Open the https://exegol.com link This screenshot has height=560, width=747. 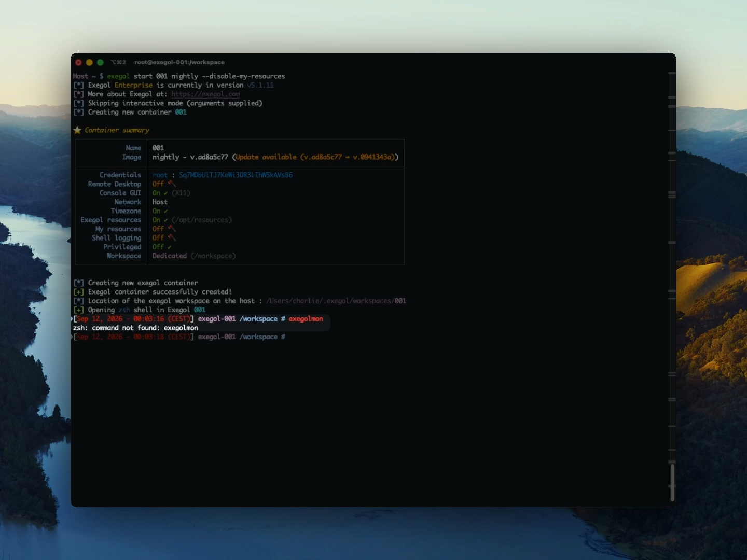(205, 94)
